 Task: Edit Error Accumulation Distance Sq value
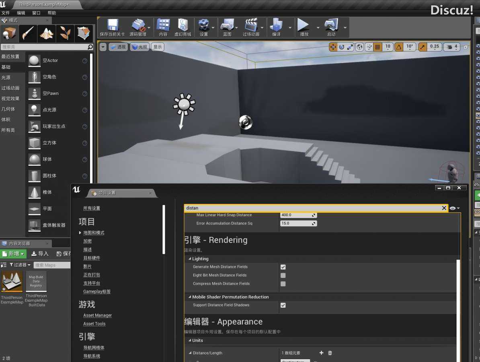point(298,223)
